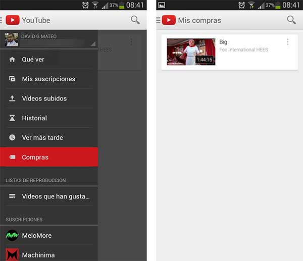
Task: Open Vídeos subidos in the drawer
Action: 49,98
